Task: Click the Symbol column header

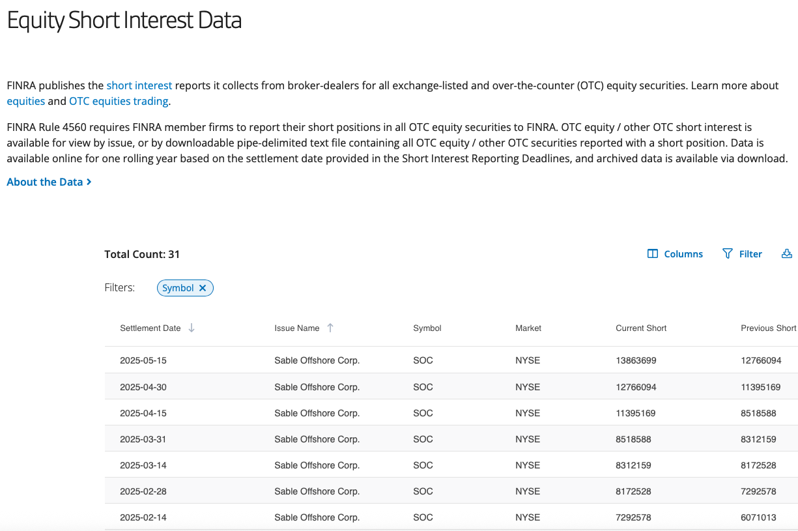Action: [x=427, y=328]
